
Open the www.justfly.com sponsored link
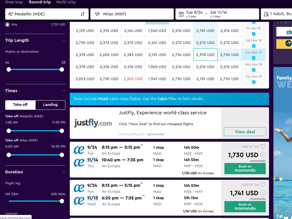(132, 134)
